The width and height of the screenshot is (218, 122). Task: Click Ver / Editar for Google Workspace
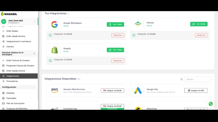click(115, 24)
